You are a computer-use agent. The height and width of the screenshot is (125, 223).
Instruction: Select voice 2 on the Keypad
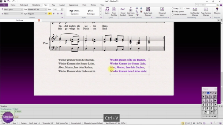click(x=207, y=116)
